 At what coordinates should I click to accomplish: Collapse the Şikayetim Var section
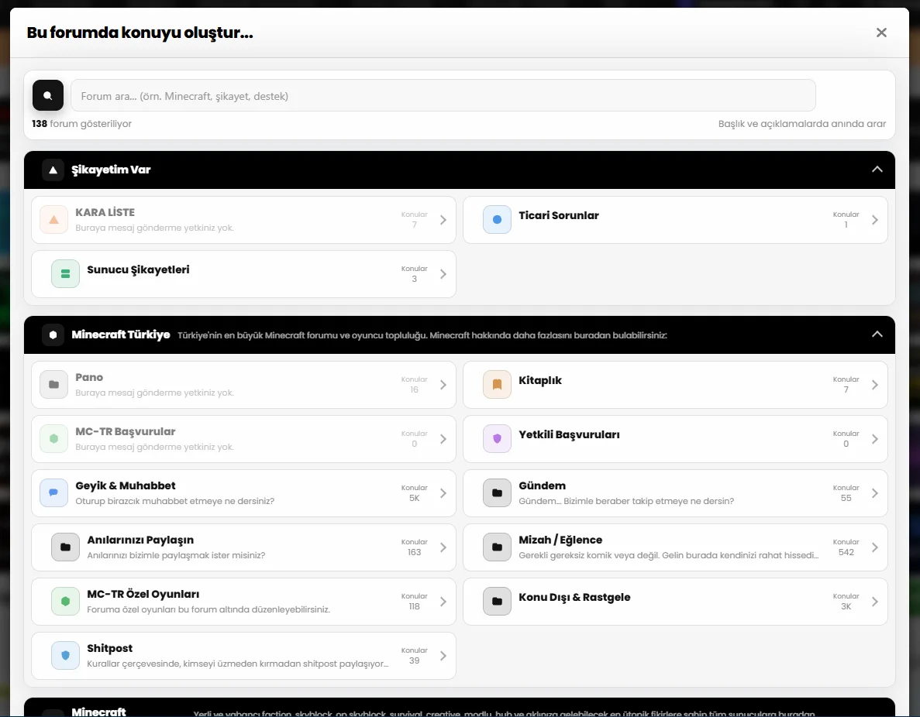877,170
